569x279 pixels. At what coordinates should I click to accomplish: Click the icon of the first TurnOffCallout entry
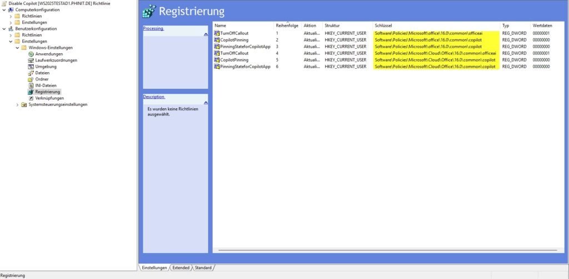coord(217,33)
